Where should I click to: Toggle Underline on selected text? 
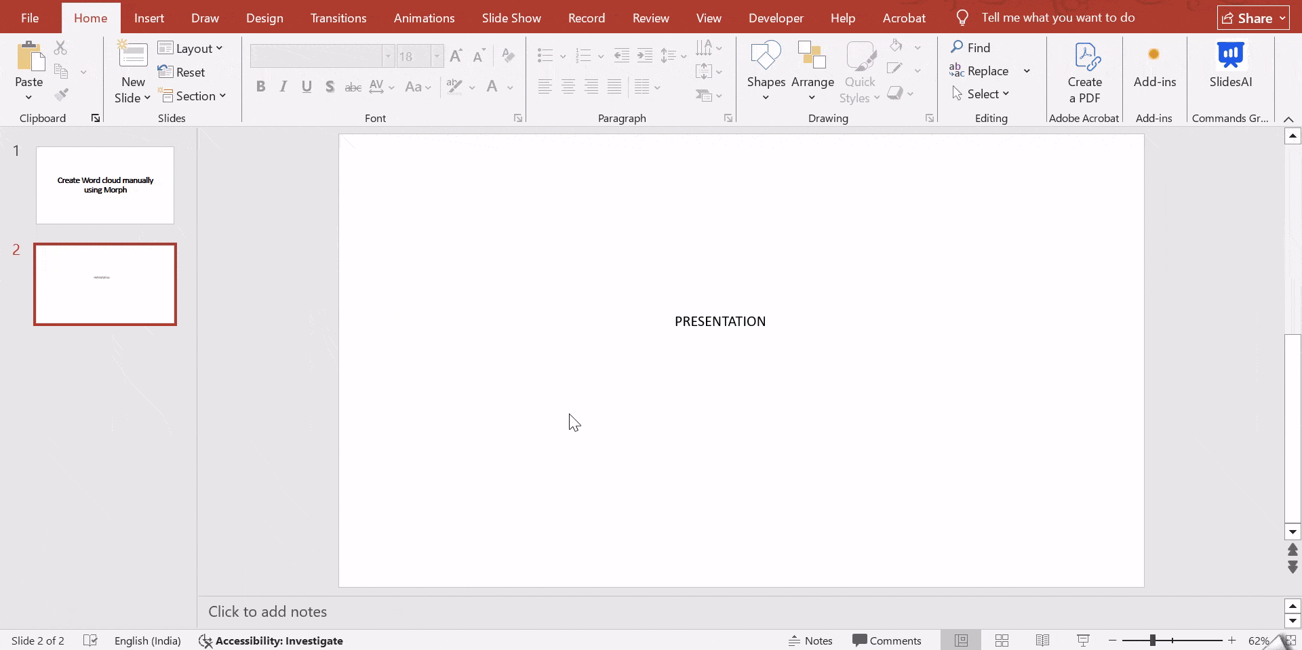coord(307,87)
